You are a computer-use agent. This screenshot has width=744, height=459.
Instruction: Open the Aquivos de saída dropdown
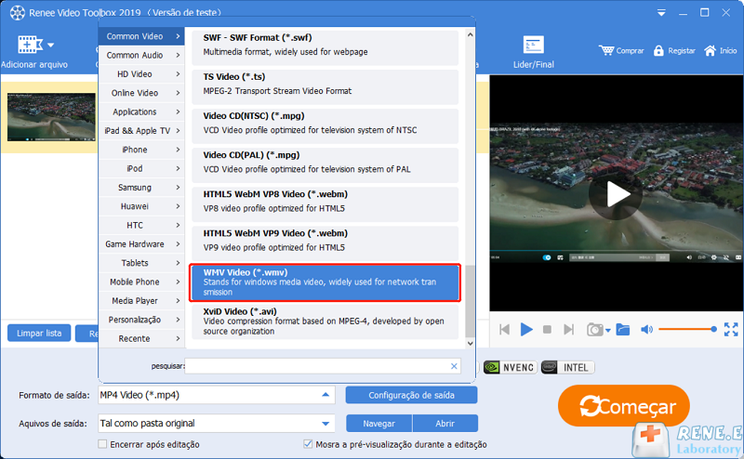coord(325,424)
